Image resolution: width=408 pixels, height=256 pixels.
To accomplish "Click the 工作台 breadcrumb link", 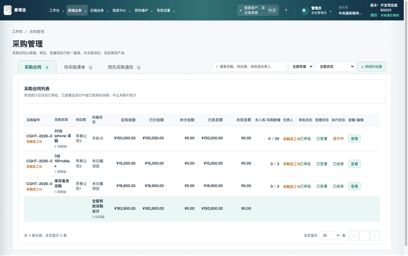I will pyautogui.click(x=17, y=32).
